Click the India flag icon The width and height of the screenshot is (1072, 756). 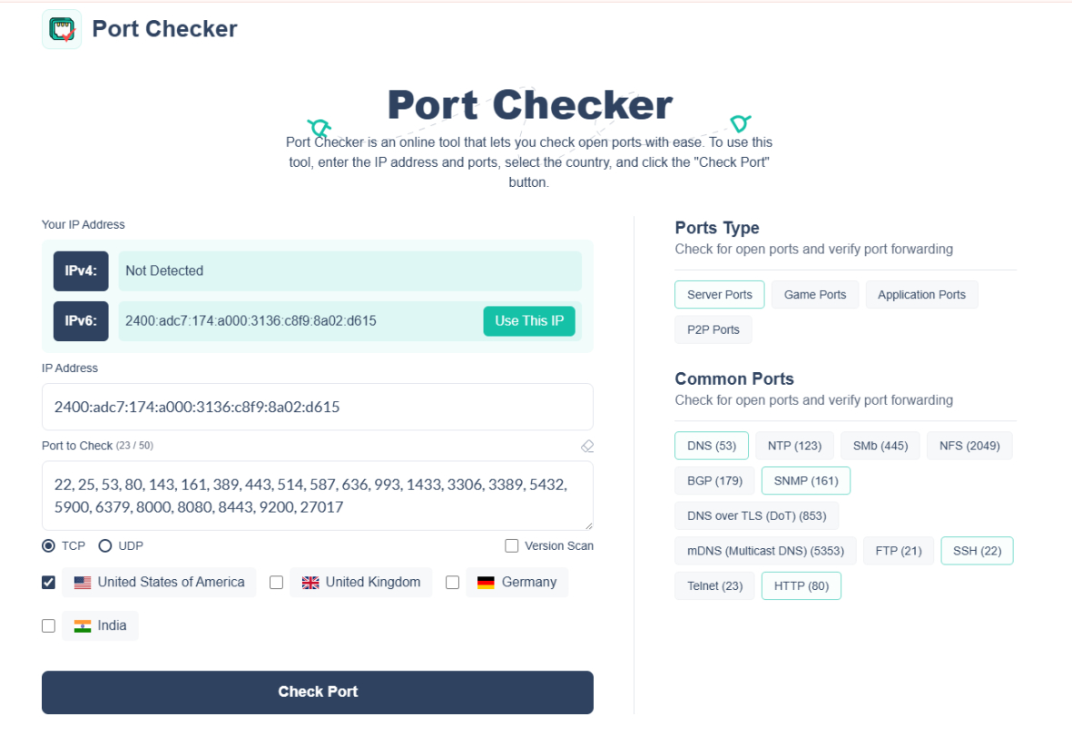click(x=83, y=626)
